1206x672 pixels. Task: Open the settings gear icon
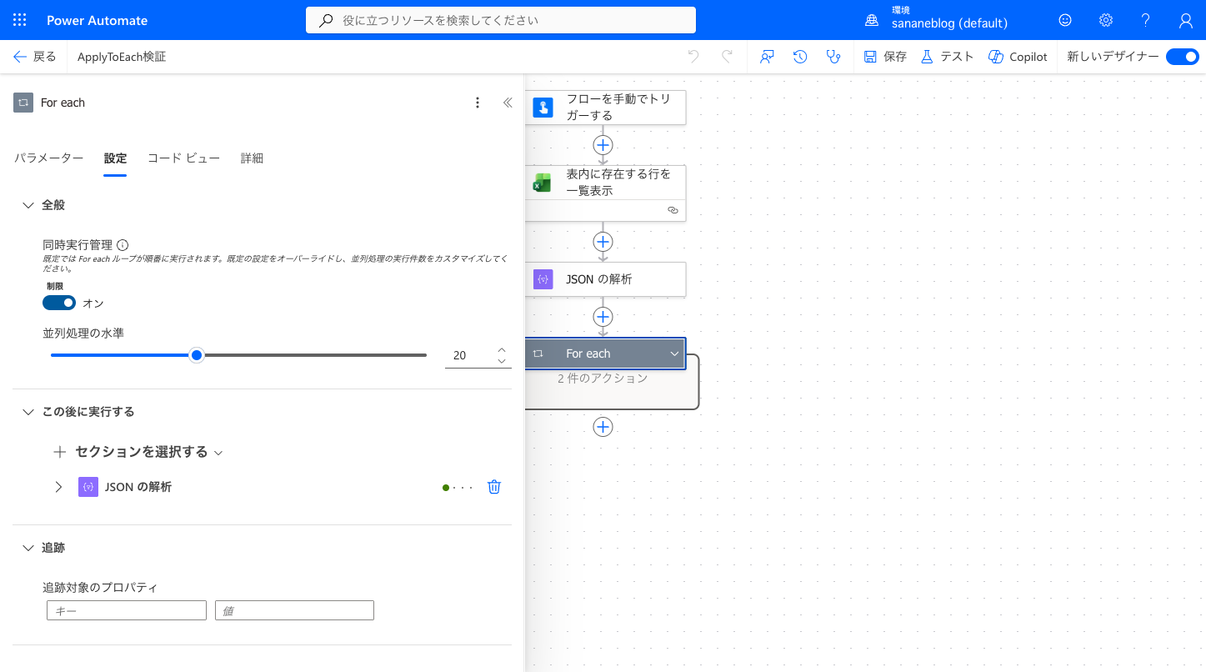(x=1105, y=20)
